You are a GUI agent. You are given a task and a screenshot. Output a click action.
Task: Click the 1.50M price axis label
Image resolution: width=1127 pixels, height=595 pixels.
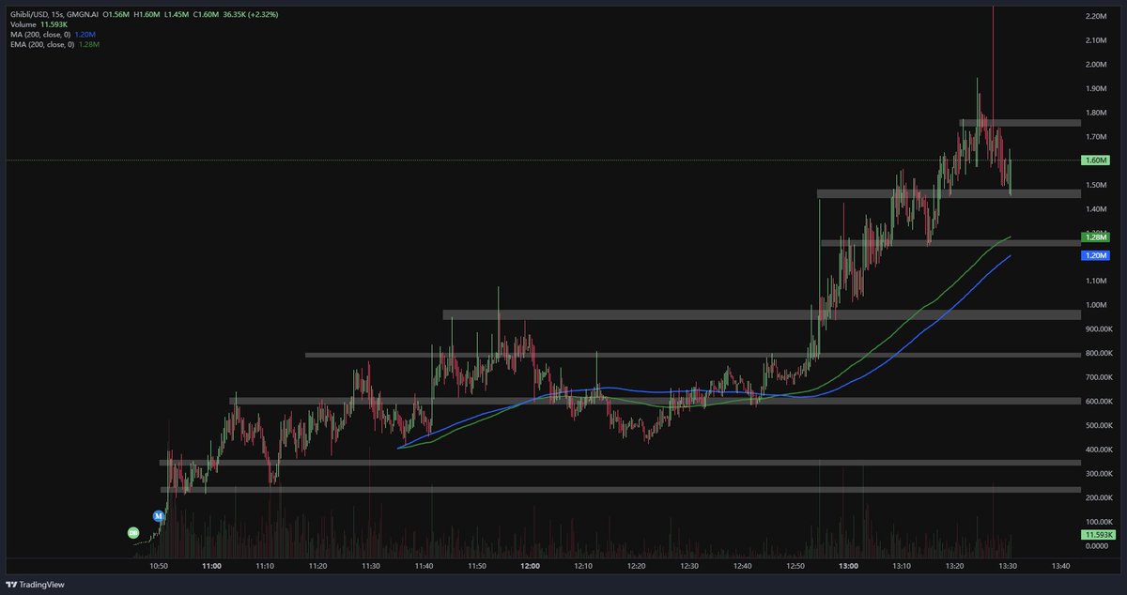(1096, 185)
